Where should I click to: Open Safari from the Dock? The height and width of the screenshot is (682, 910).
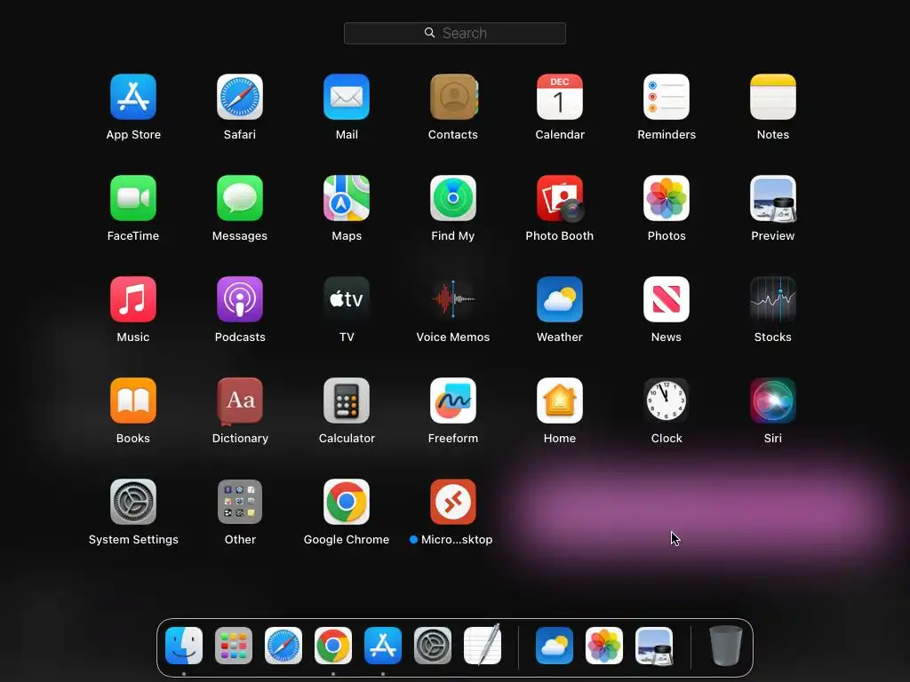click(x=283, y=646)
